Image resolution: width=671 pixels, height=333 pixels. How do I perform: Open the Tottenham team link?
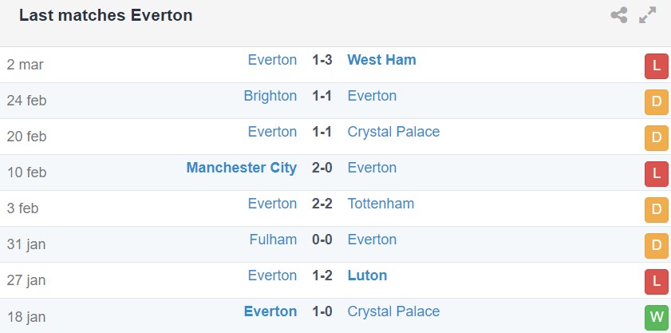click(x=381, y=204)
